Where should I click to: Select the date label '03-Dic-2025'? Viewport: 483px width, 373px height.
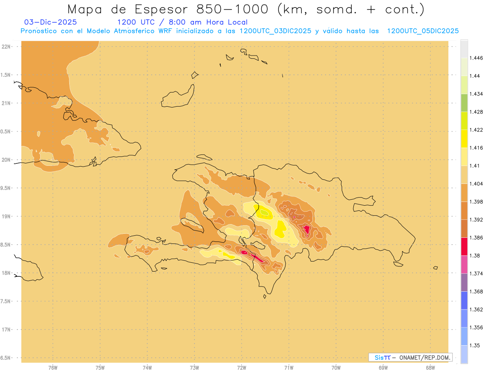[51, 22]
